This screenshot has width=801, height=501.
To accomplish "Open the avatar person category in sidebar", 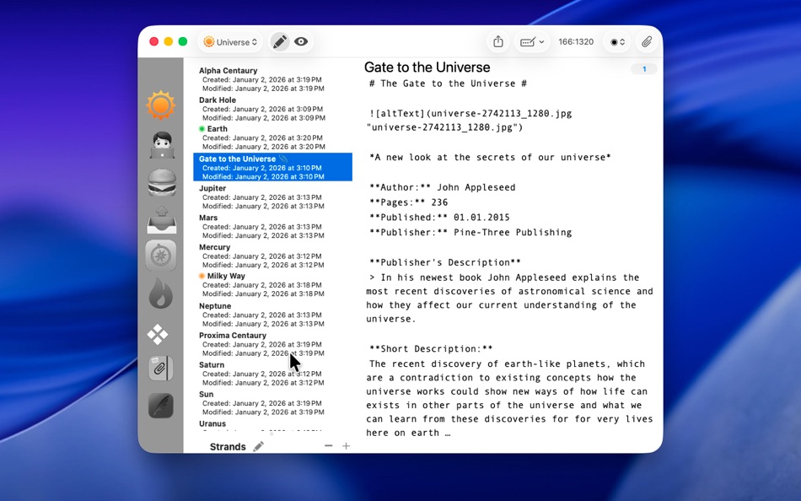I will click(x=160, y=143).
